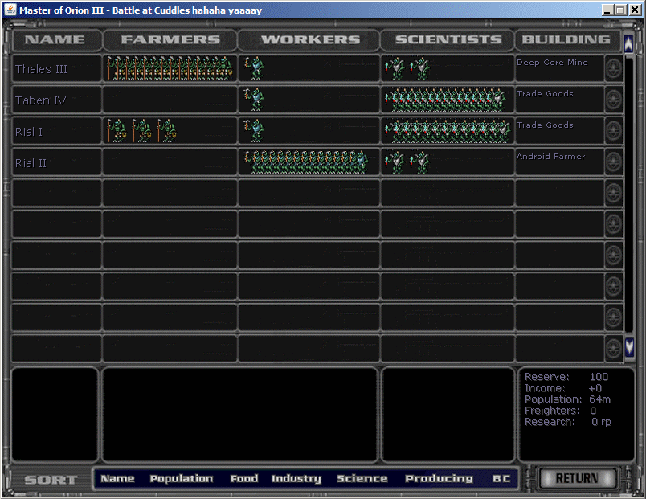Click the SCIENTISTS column header
The height and width of the screenshot is (499, 646).
point(448,40)
